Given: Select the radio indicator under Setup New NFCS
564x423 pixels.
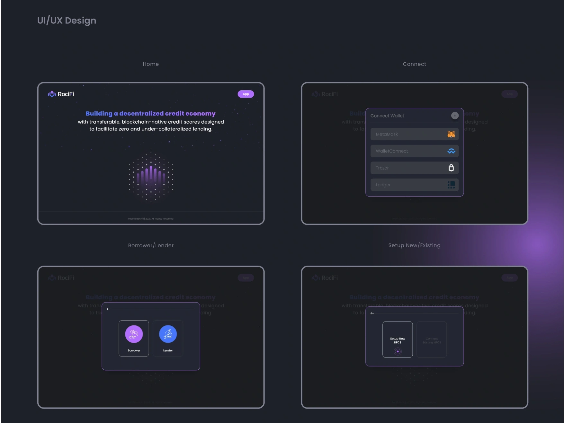Looking at the screenshot, I should 398,351.
